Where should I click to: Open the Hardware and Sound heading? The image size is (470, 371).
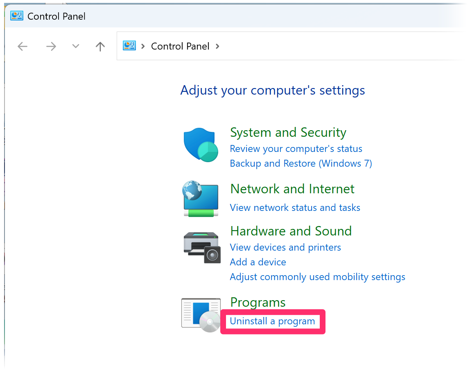click(x=291, y=231)
